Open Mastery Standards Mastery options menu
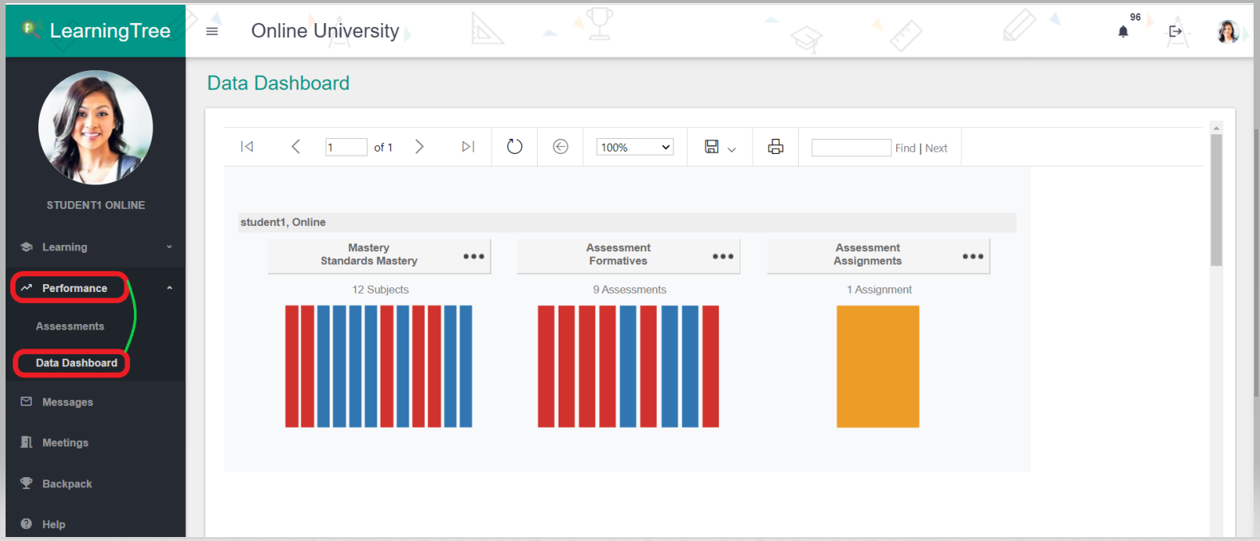Viewport: 1260px width, 541px height. pyautogui.click(x=473, y=256)
